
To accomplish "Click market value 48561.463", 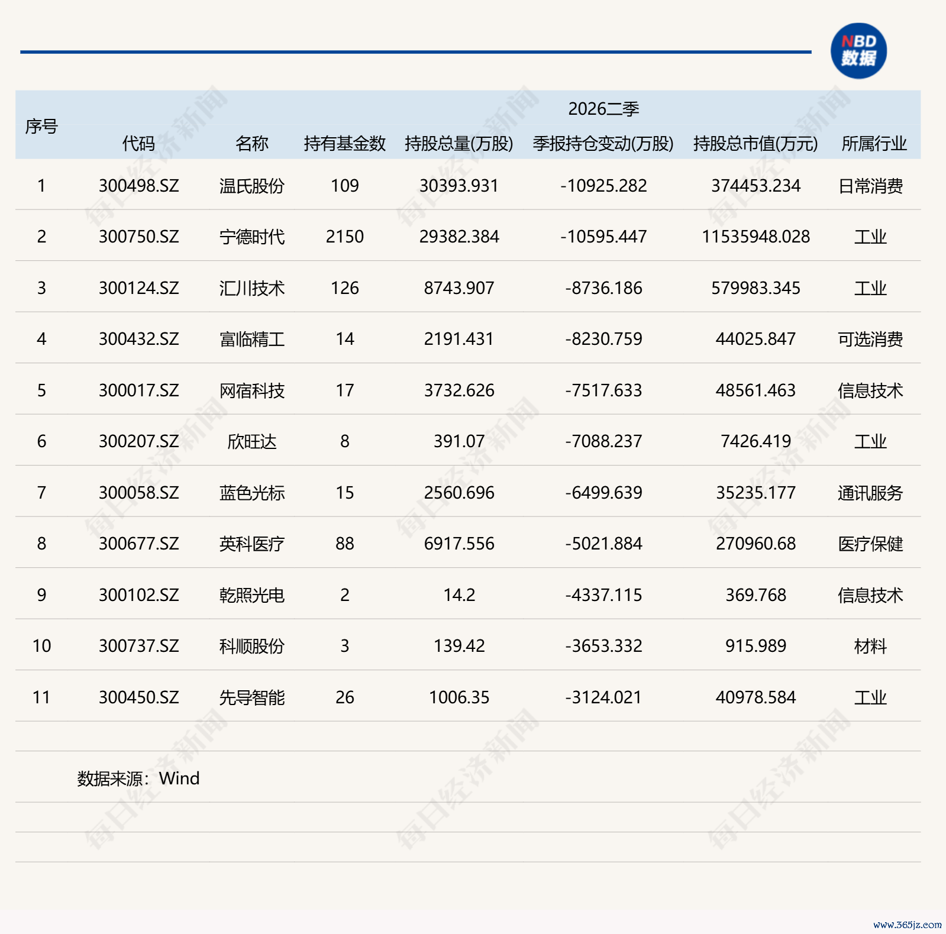I will coord(755,390).
